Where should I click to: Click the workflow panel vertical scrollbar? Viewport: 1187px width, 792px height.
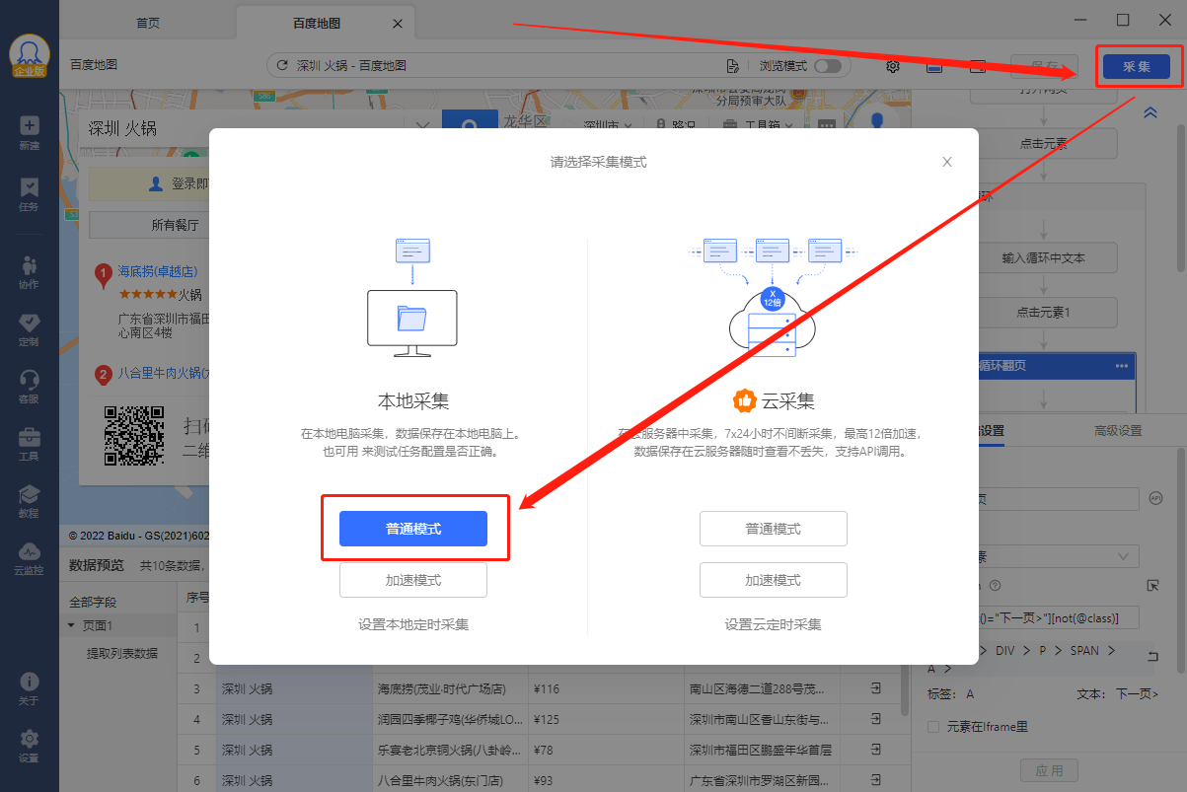click(x=1180, y=197)
